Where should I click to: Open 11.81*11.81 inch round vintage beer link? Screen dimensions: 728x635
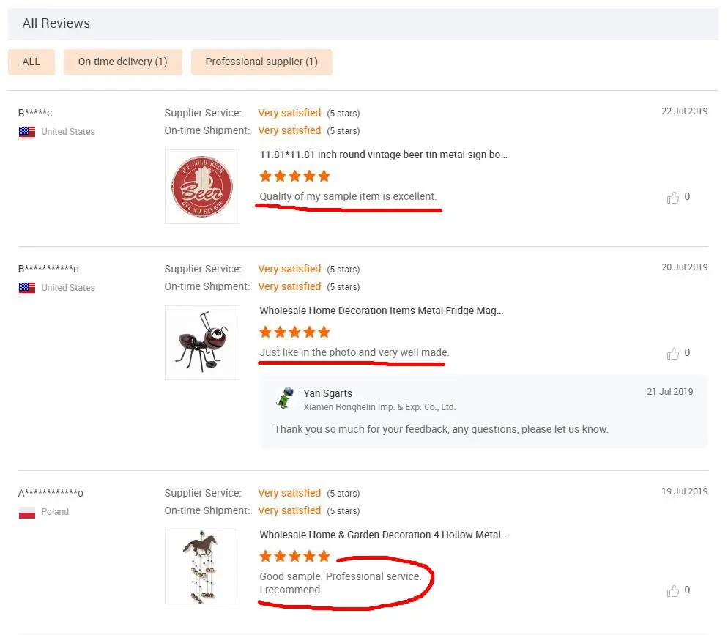pyautogui.click(x=383, y=155)
